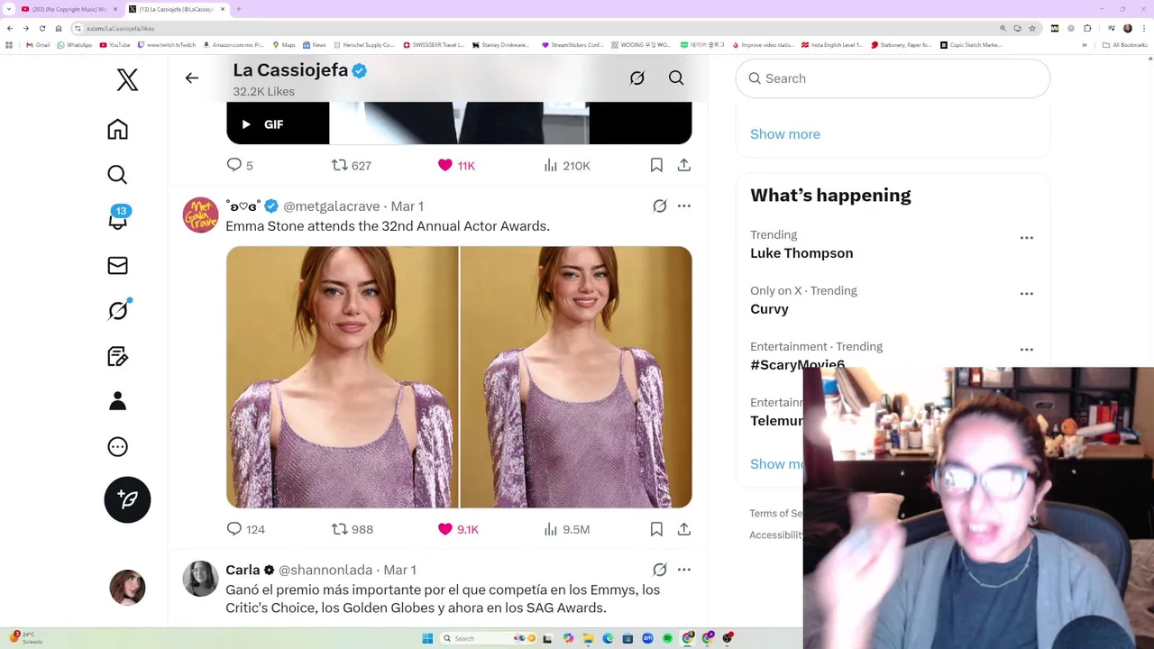This screenshot has width=1154, height=649.
Task: Open the Lists icon in sidebar
Action: click(x=117, y=356)
